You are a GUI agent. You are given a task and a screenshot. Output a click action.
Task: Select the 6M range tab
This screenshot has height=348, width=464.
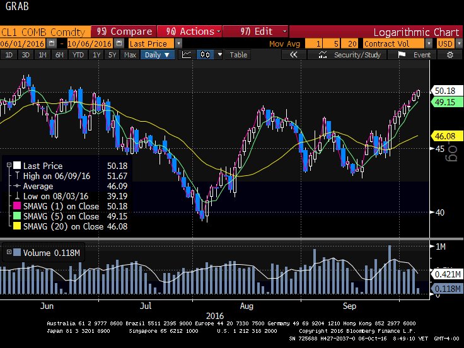pos(59,55)
